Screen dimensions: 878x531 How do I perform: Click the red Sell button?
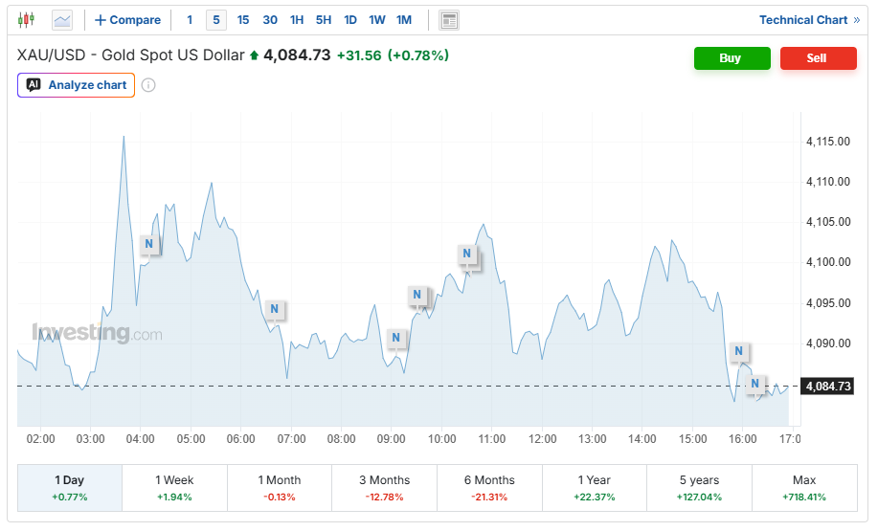point(818,58)
